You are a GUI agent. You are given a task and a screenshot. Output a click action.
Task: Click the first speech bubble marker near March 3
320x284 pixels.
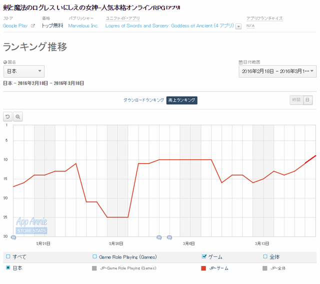[159, 237]
